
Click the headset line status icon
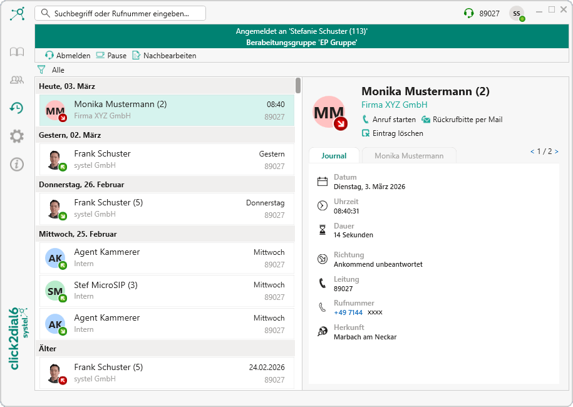point(468,13)
